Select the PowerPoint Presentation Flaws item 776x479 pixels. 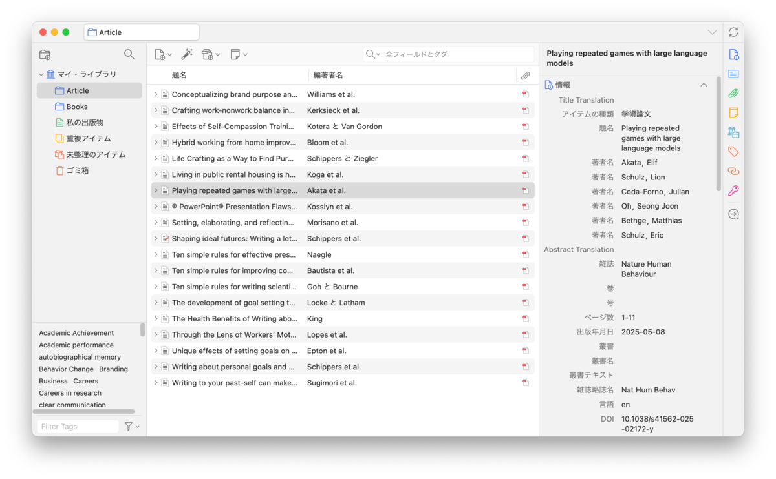point(343,207)
